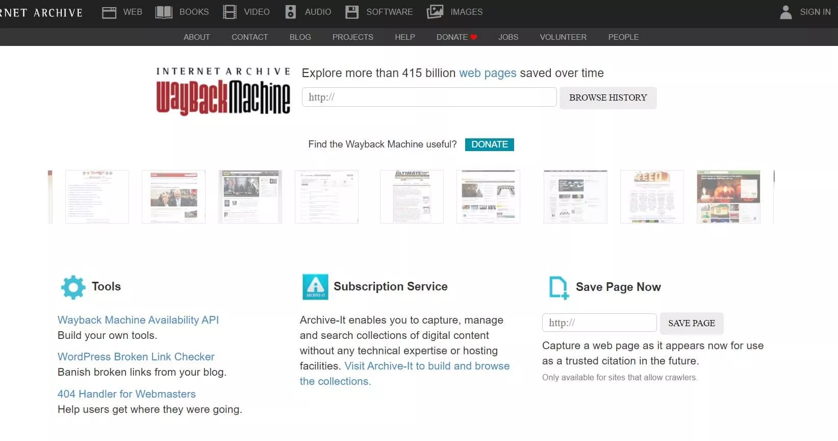The width and height of the screenshot is (838, 441).
Task: Open PROJECTS in the sub-navigation
Action: click(x=352, y=37)
